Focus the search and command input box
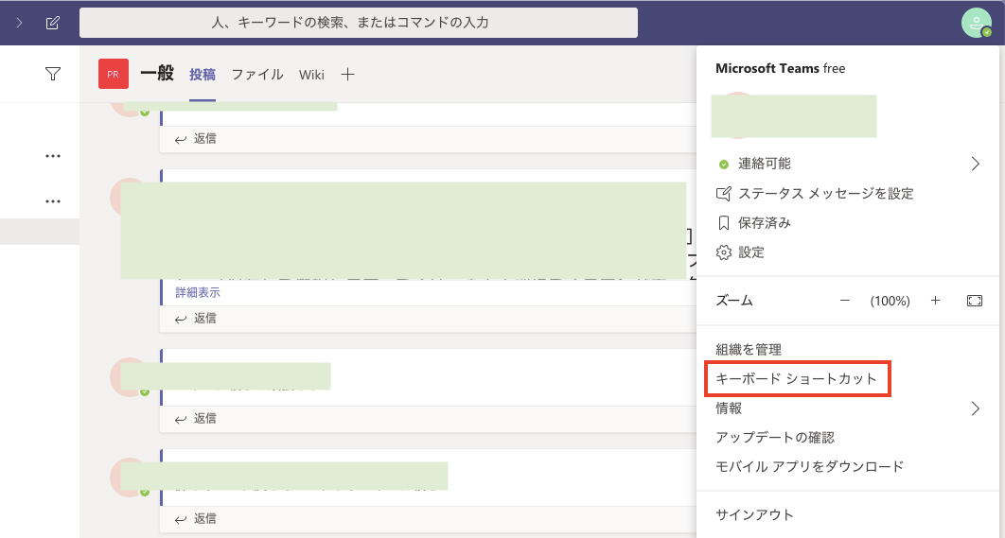Image resolution: width=1005 pixels, height=538 pixels. point(359,23)
